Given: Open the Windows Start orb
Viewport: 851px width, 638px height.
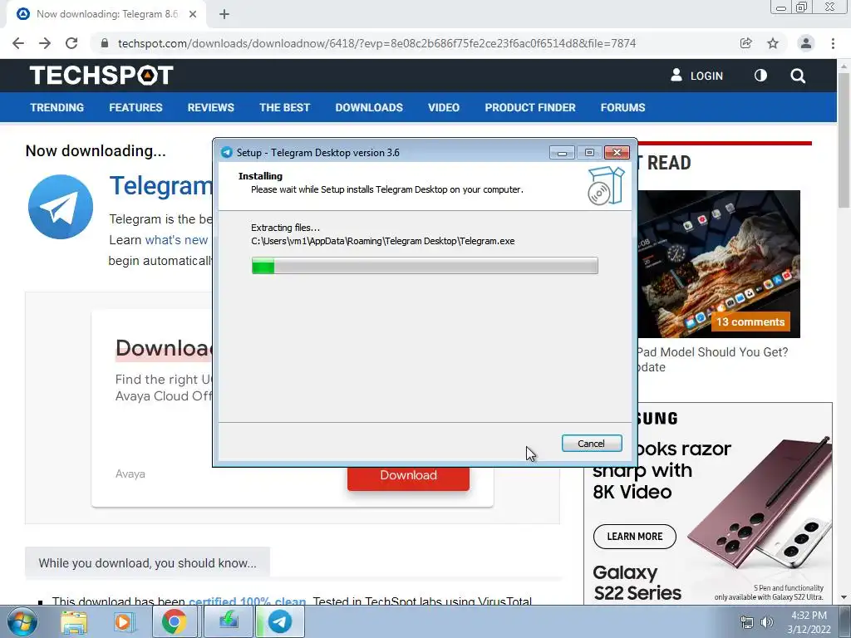Looking at the screenshot, I should coord(22,621).
